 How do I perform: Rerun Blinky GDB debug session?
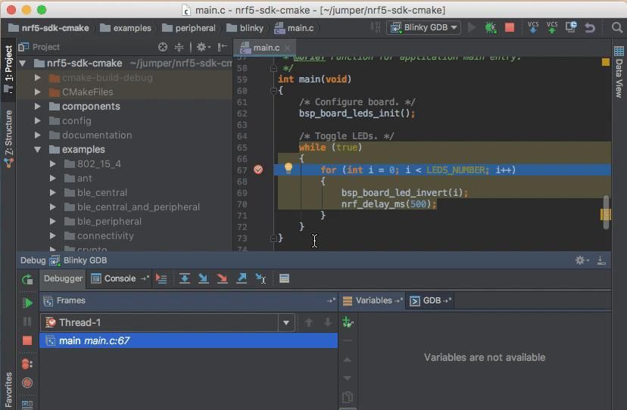[27, 279]
